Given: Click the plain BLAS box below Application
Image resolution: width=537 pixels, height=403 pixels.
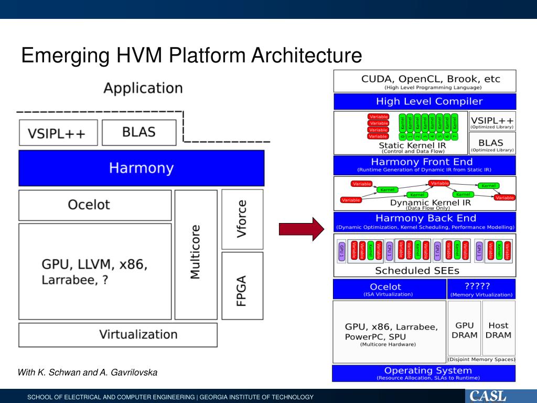Looking at the screenshot, I should click(x=139, y=132).
